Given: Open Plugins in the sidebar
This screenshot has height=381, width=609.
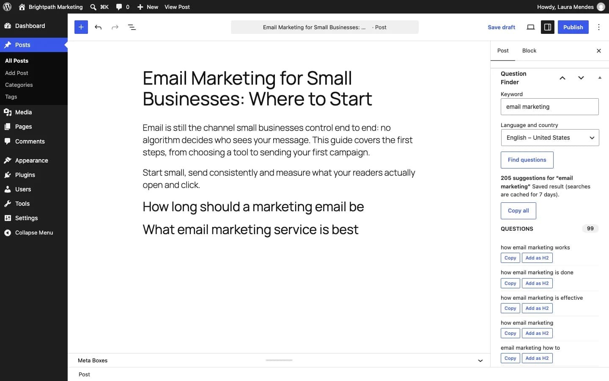Looking at the screenshot, I should pos(34,175).
